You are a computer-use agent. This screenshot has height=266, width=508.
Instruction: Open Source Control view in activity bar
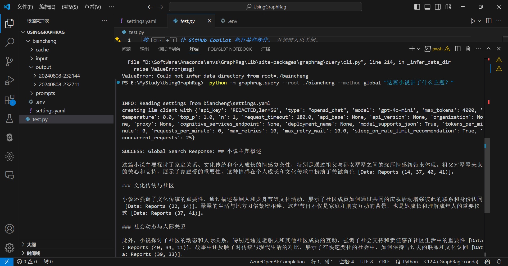pyautogui.click(x=9, y=61)
